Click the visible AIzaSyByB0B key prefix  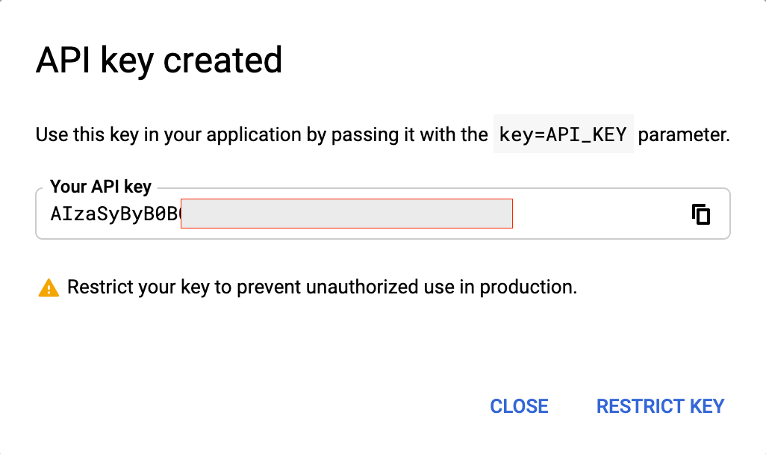coord(116,214)
